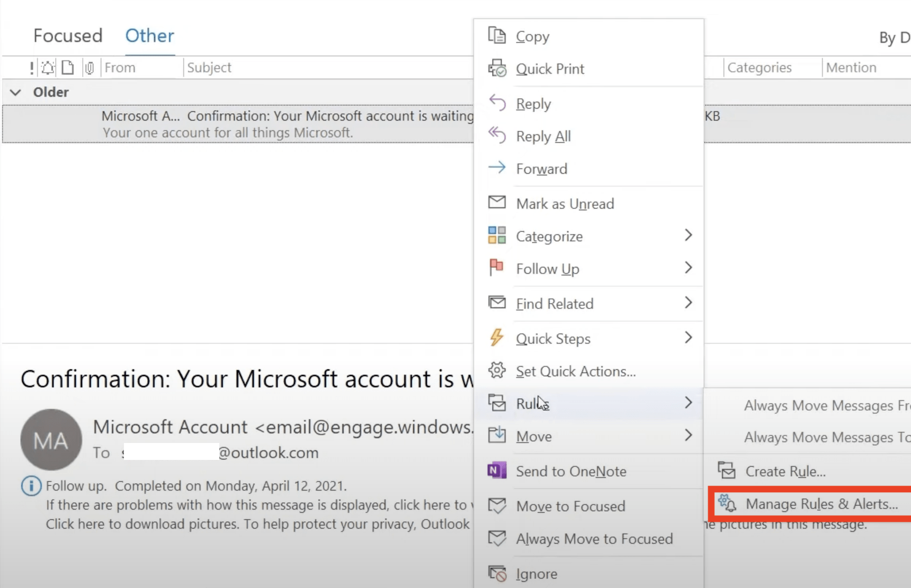The height and width of the screenshot is (588, 911).
Task: Select Ignore from the context menu
Action: pos(588,574)
